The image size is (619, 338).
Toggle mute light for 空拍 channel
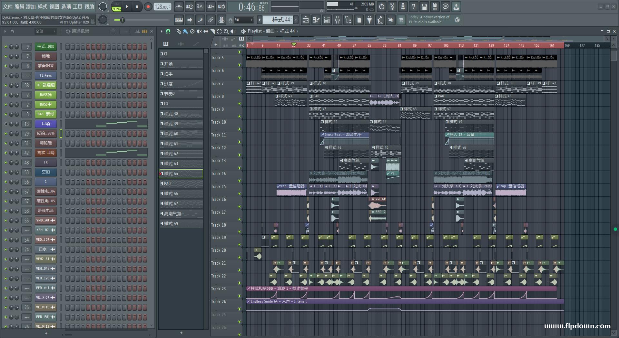point(5,172)
